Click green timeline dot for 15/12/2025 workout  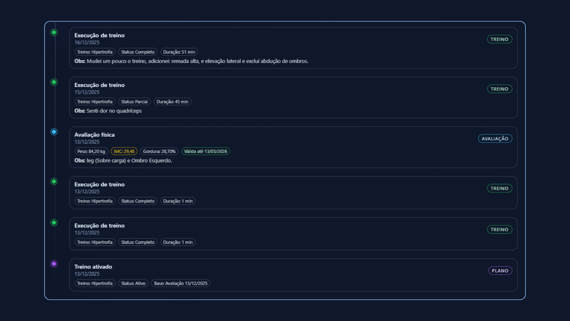54,82
